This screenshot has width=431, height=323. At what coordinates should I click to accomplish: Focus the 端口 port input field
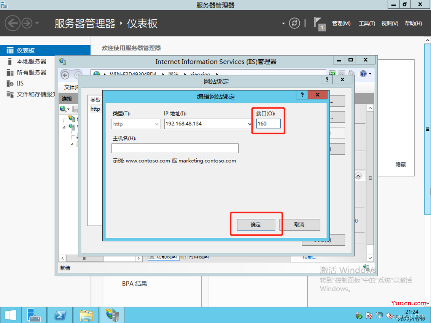point(268,123)
